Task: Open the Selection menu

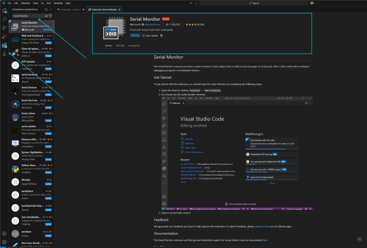Action: click(x=25, y=3)
